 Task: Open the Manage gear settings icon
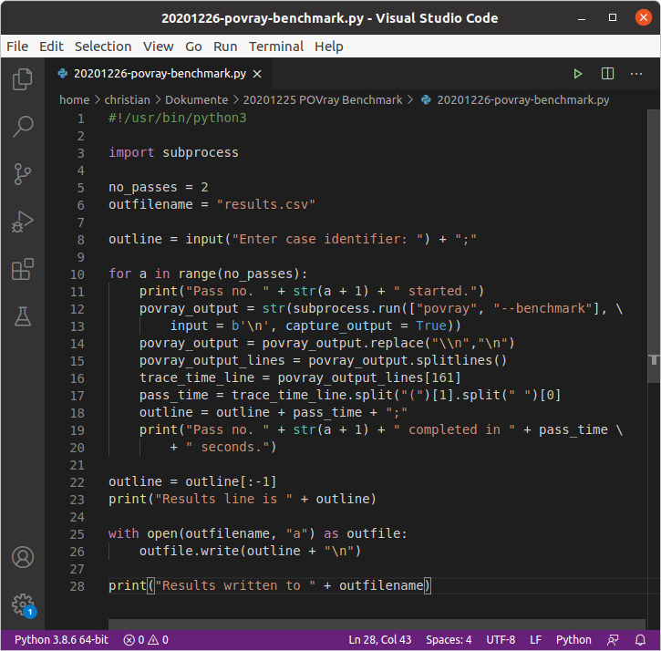click(x=23, y=604)
